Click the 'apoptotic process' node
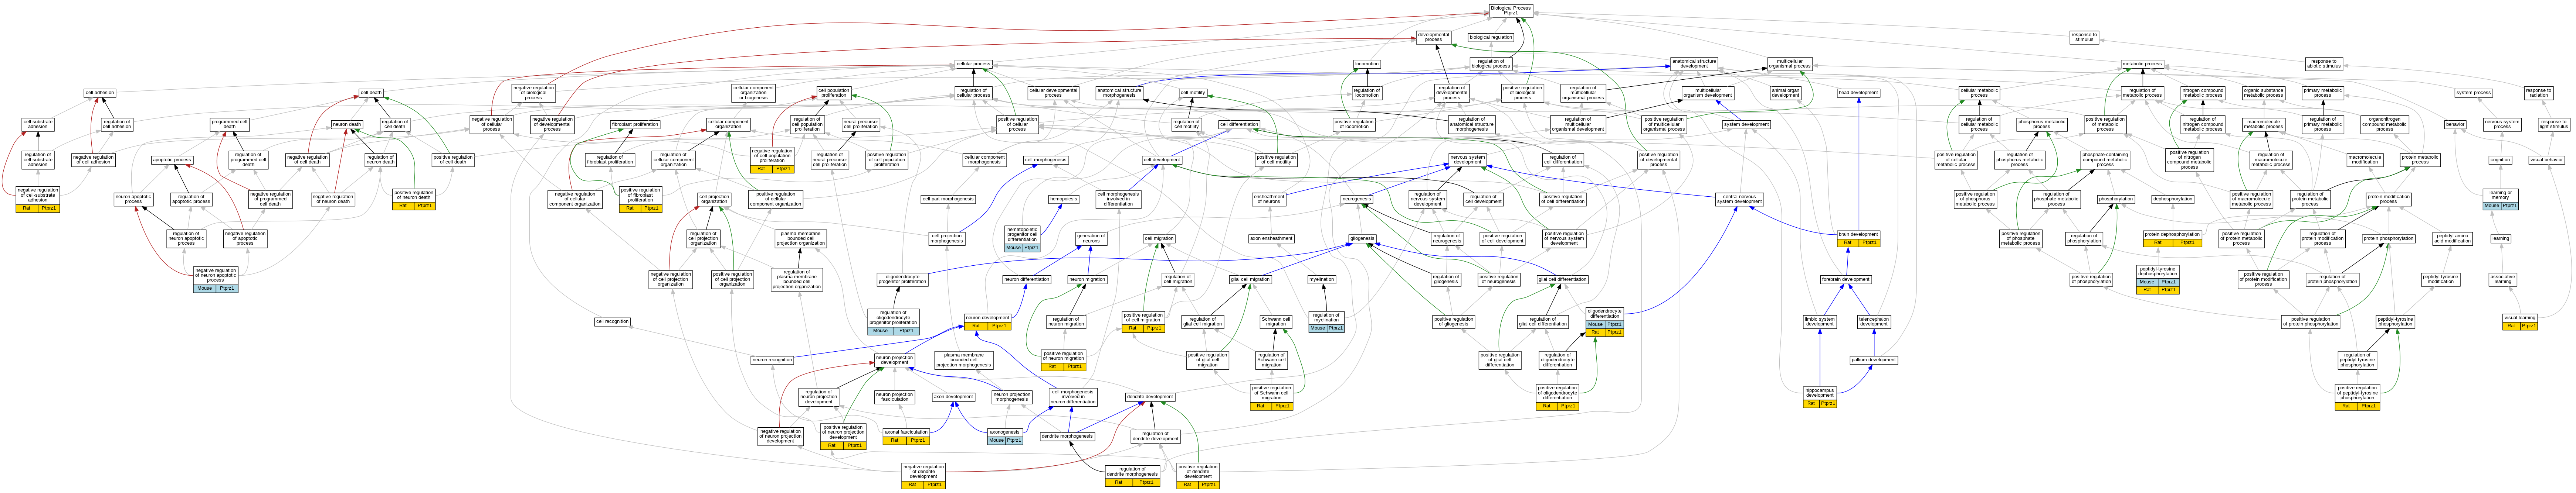 (x=172, y=160)
